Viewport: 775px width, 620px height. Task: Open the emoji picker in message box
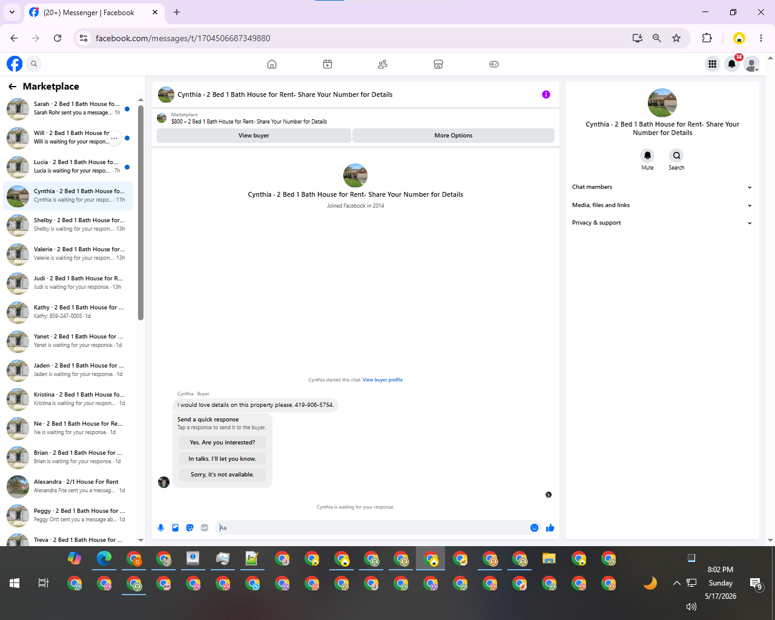pyautogui.click(x=534, y=528)
